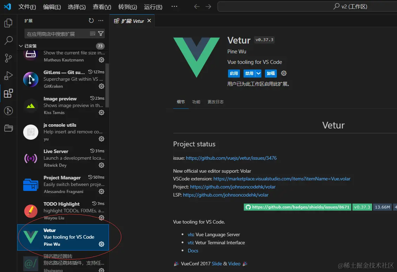Open manage gear for Live Server extension
Image resolution: width=397 pixels, height=272 pixels.
(102, 165)
